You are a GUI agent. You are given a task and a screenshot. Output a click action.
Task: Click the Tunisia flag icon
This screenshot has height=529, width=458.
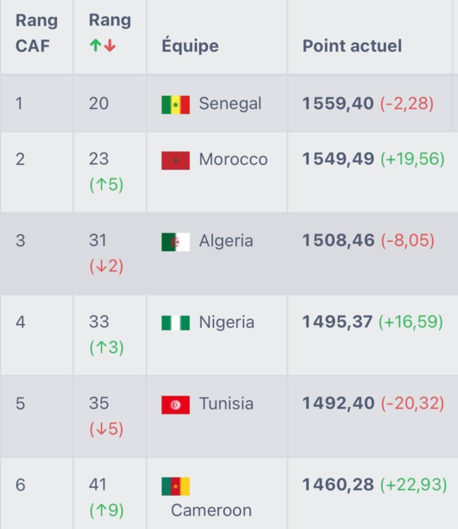[175, 405]
